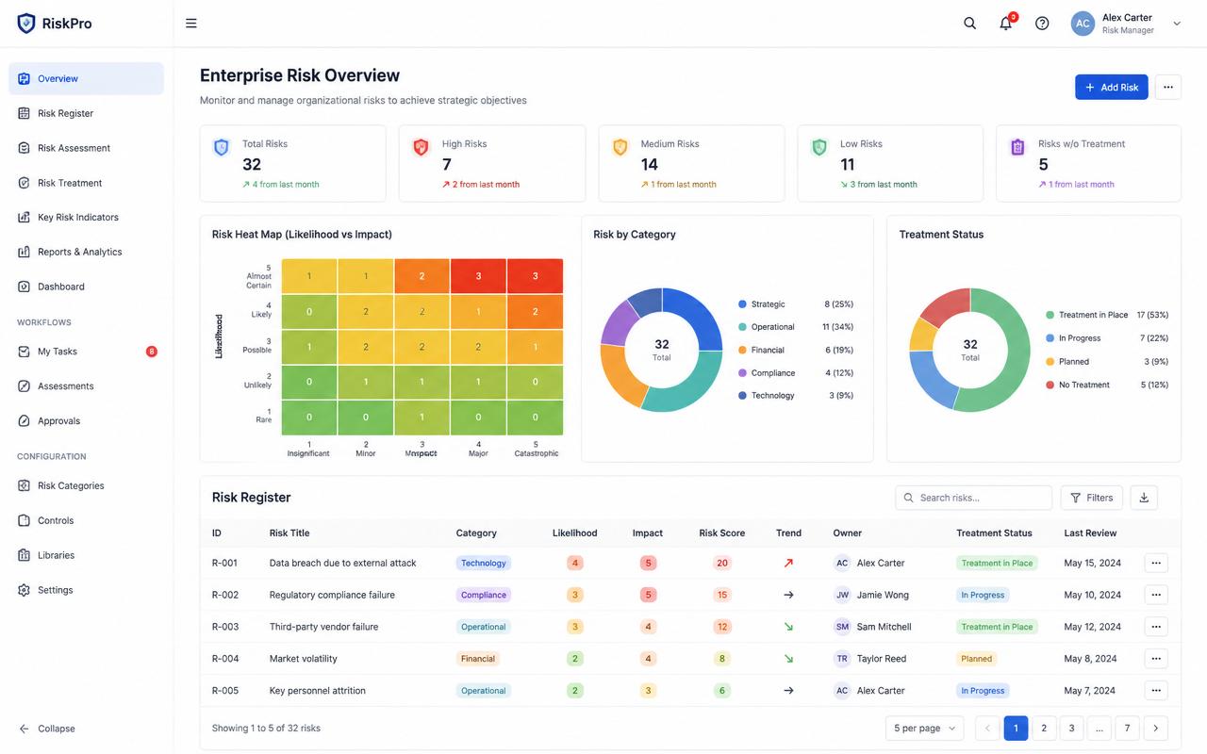Open the help question mark icon

[1042, 24]
